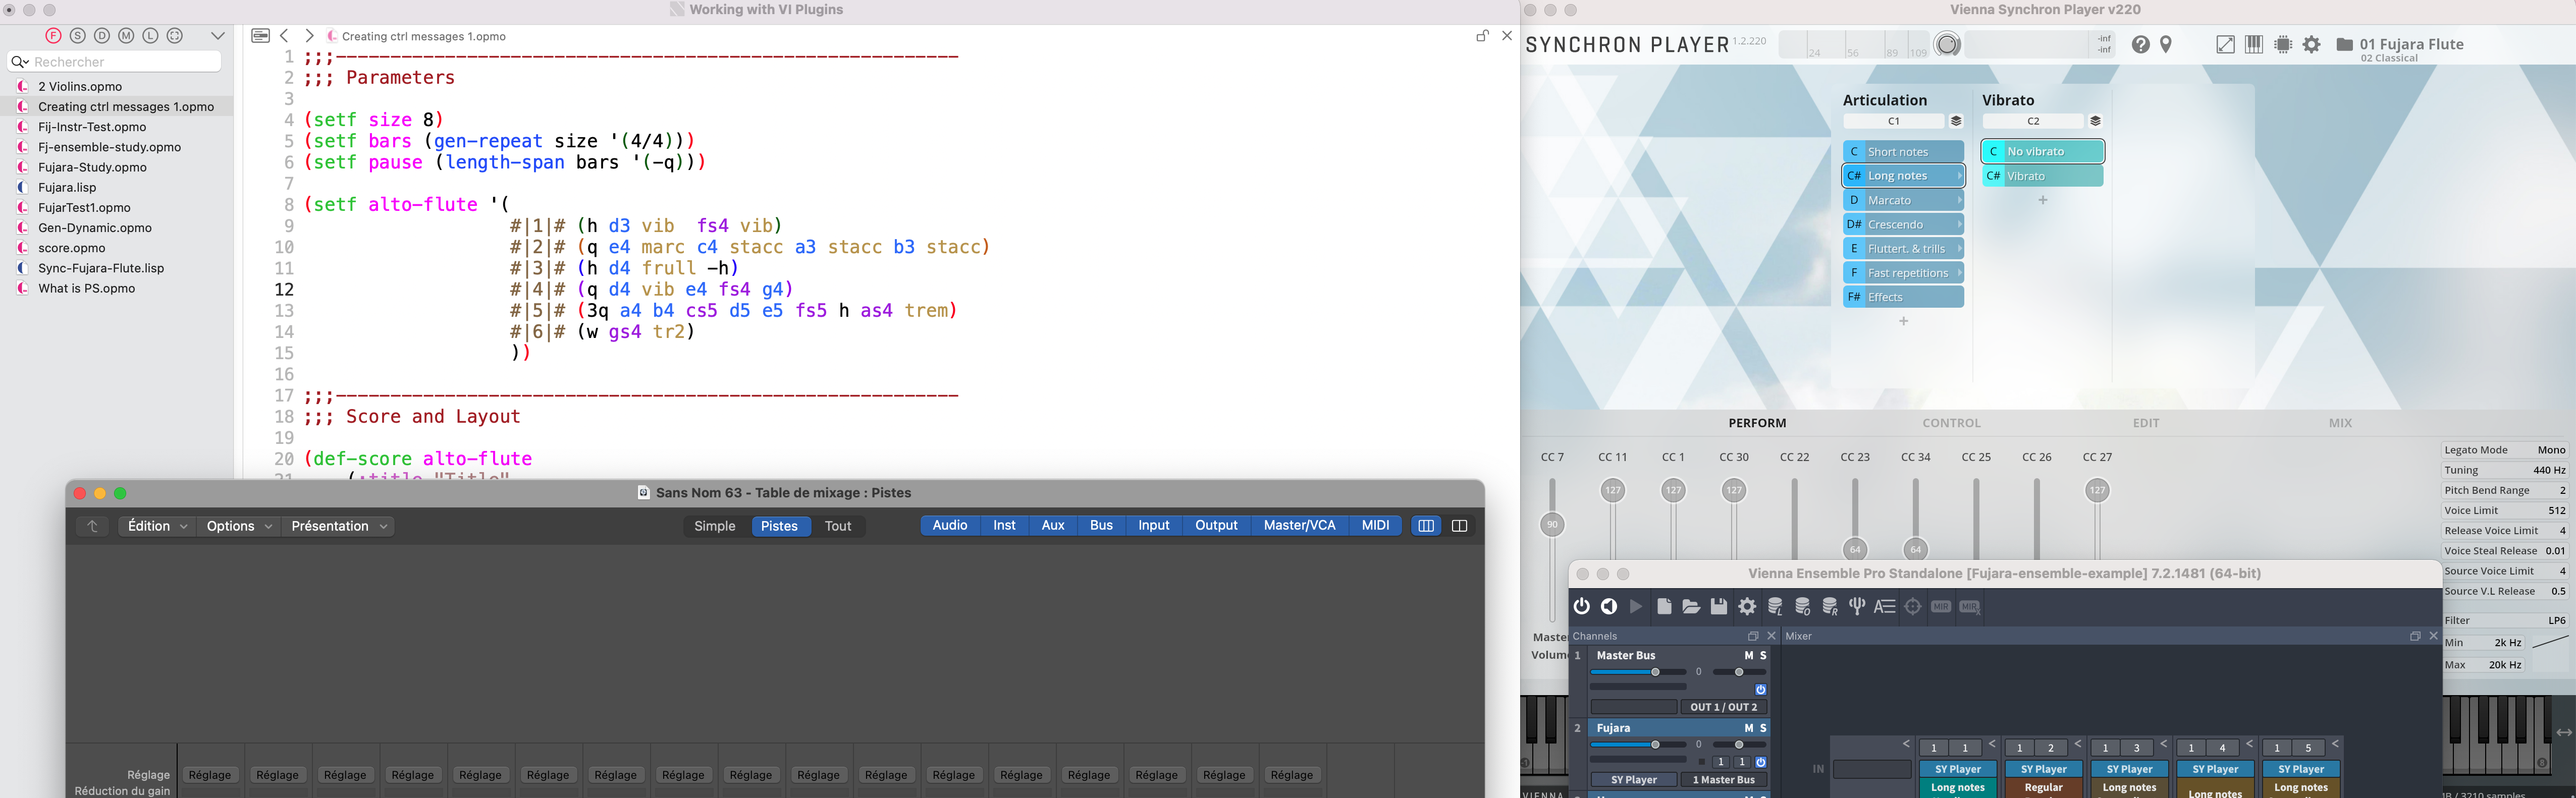Image resolution: width=2576 pixels, height=798 pixels.
Task: Click the Articulation layers stack icon
Action: 1956,121
